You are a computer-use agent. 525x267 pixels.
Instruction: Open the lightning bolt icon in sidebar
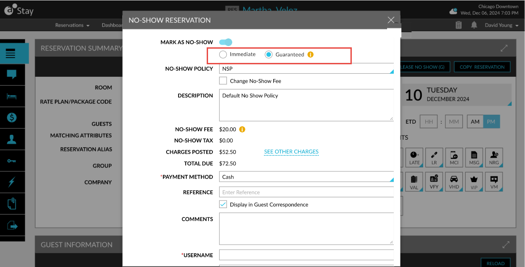pyautogui.click(x=12, y=182)
